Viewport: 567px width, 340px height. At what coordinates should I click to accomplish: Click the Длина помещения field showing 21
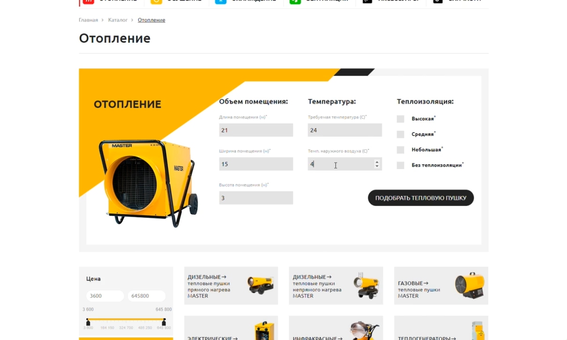[x=256, y=130]
